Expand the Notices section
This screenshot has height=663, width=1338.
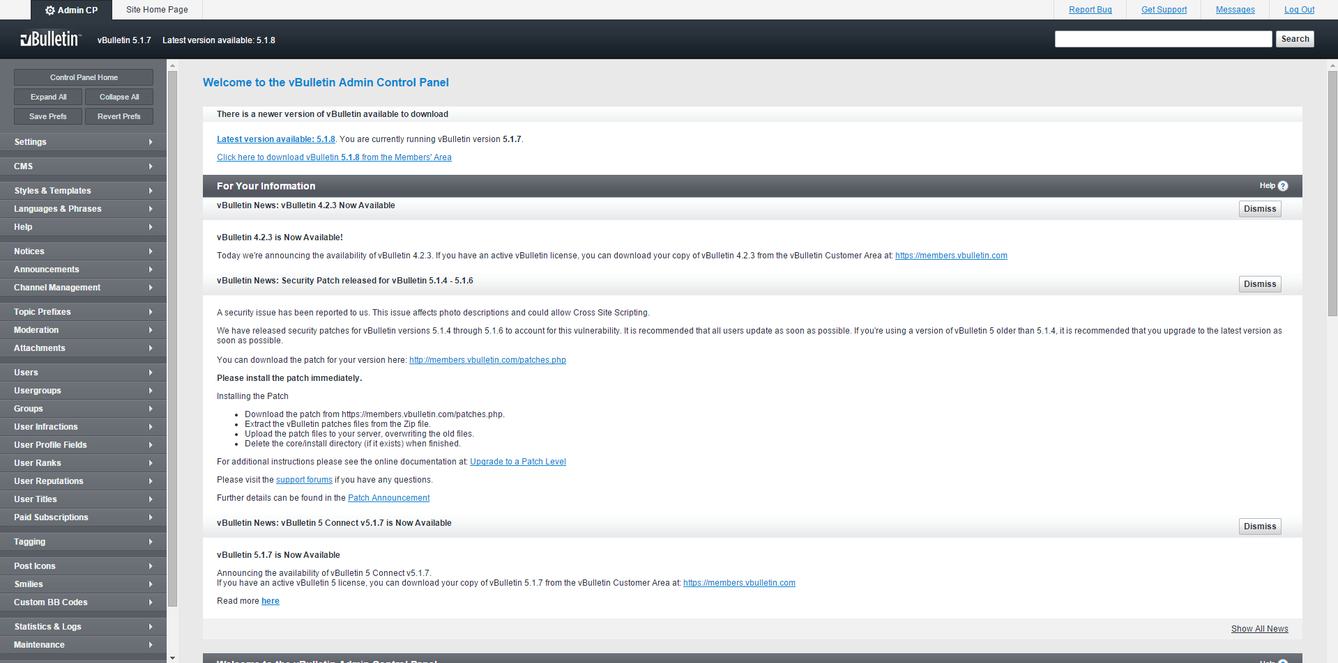83,251
